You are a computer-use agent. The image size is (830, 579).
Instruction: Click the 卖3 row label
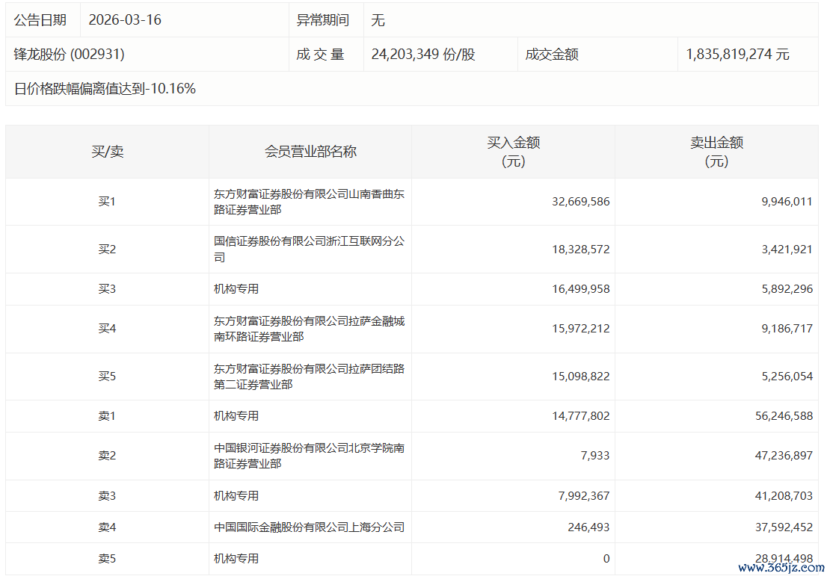(107, 495)
